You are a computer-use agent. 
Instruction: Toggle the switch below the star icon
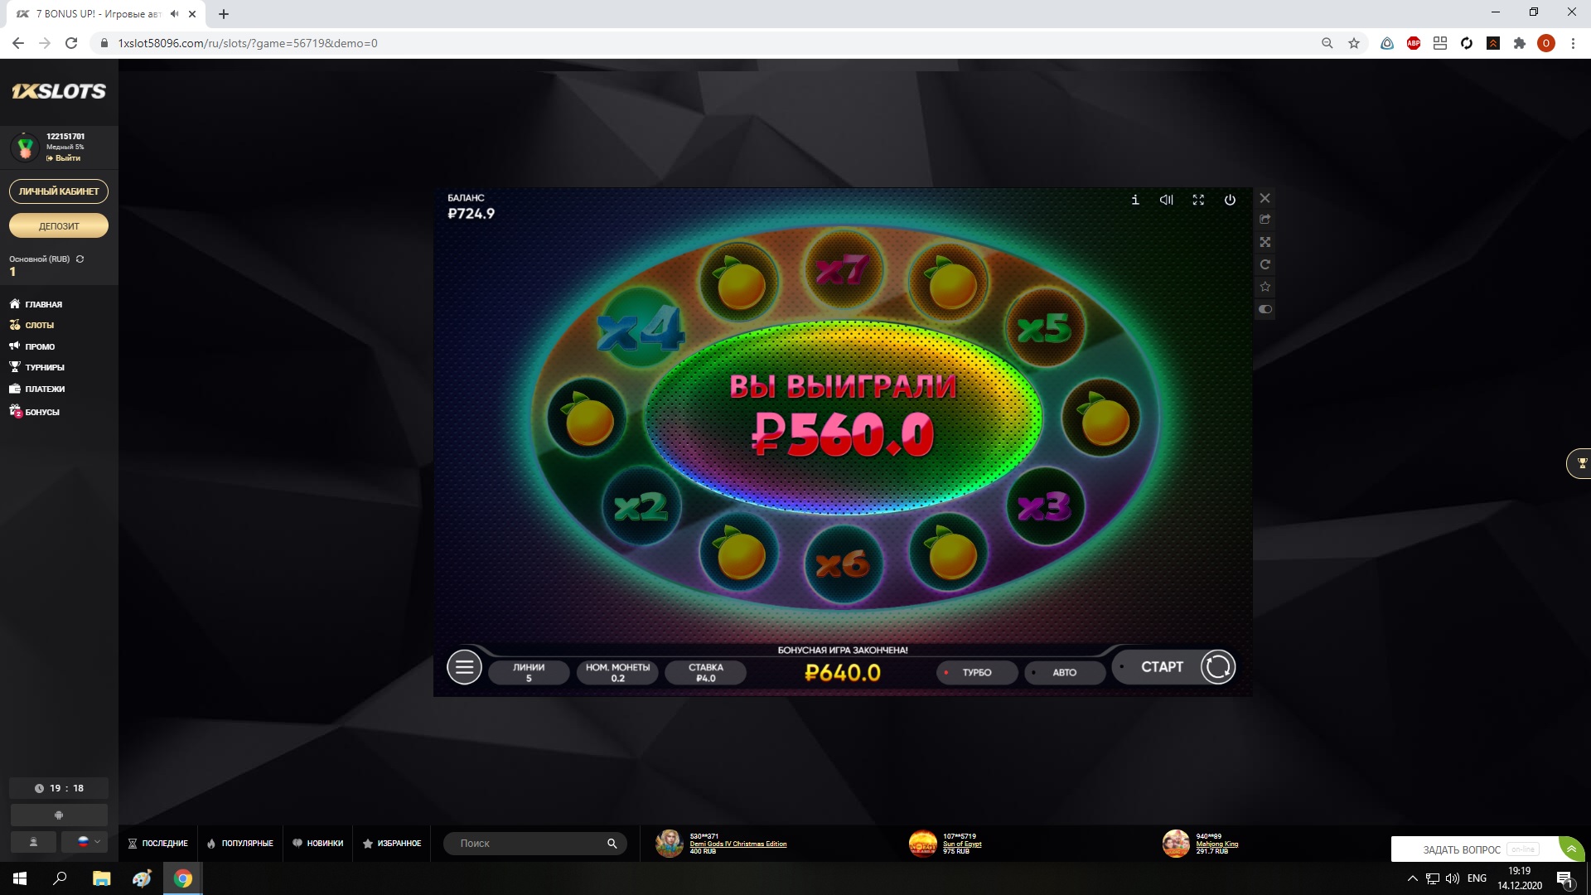point(1265,309)
